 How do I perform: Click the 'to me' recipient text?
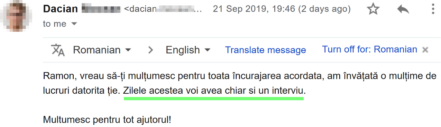point(55,24)
